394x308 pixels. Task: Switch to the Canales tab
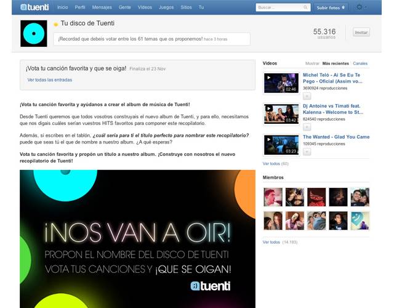(360, 63)
